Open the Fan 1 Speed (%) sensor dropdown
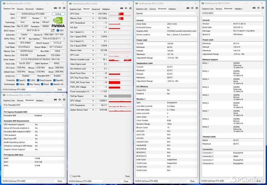267x185 pixels. [93, 32]
